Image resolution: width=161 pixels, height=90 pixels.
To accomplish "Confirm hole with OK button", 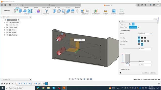I will (146, 73).
